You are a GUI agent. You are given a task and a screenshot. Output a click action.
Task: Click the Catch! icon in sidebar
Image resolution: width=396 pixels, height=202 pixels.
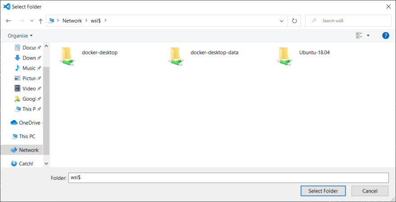point(14,164)
